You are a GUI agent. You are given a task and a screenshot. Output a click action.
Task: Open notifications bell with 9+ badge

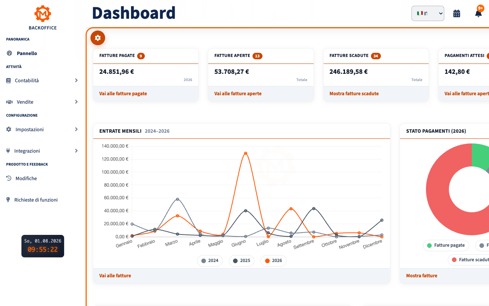(x=478, y=13)
